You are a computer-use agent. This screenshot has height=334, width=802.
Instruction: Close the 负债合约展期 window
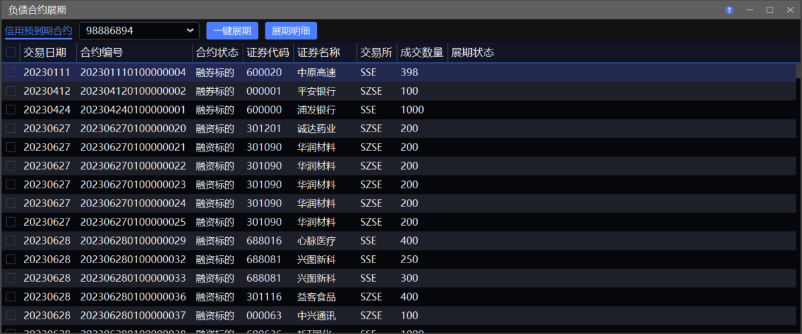789,10
